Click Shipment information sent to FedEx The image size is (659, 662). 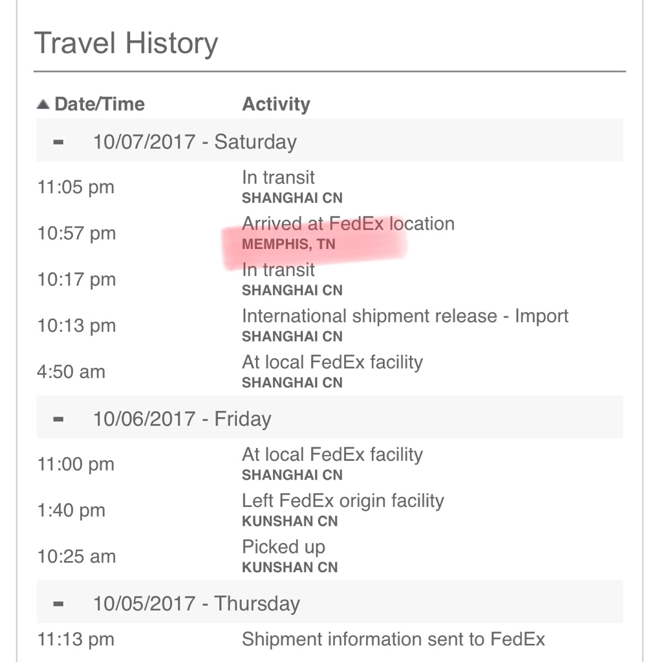pyautogui.click(x=393, y=639)
